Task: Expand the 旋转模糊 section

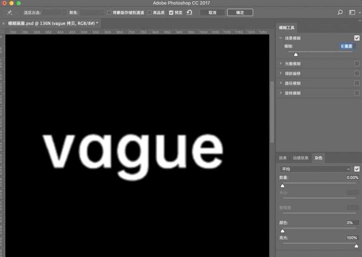Action: click(281, 93)
